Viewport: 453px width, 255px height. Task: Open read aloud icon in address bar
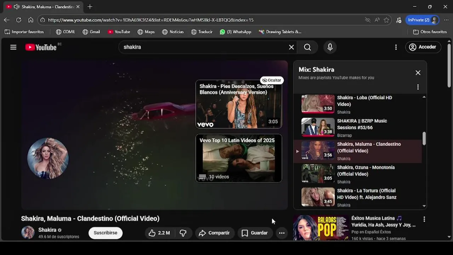[x=377, y=20]
